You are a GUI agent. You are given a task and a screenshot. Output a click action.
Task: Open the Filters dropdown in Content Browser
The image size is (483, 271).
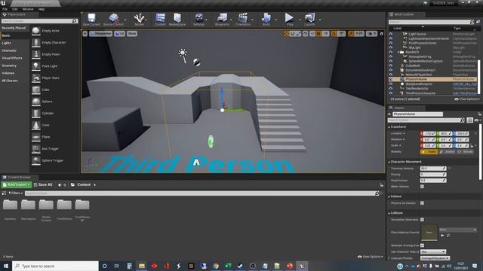coord(15,193)
